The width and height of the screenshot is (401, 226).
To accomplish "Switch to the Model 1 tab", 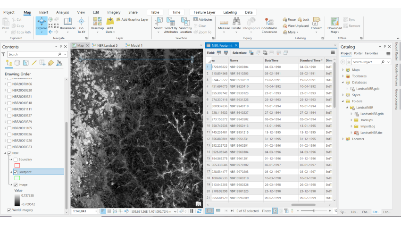I will coord(134,45).
